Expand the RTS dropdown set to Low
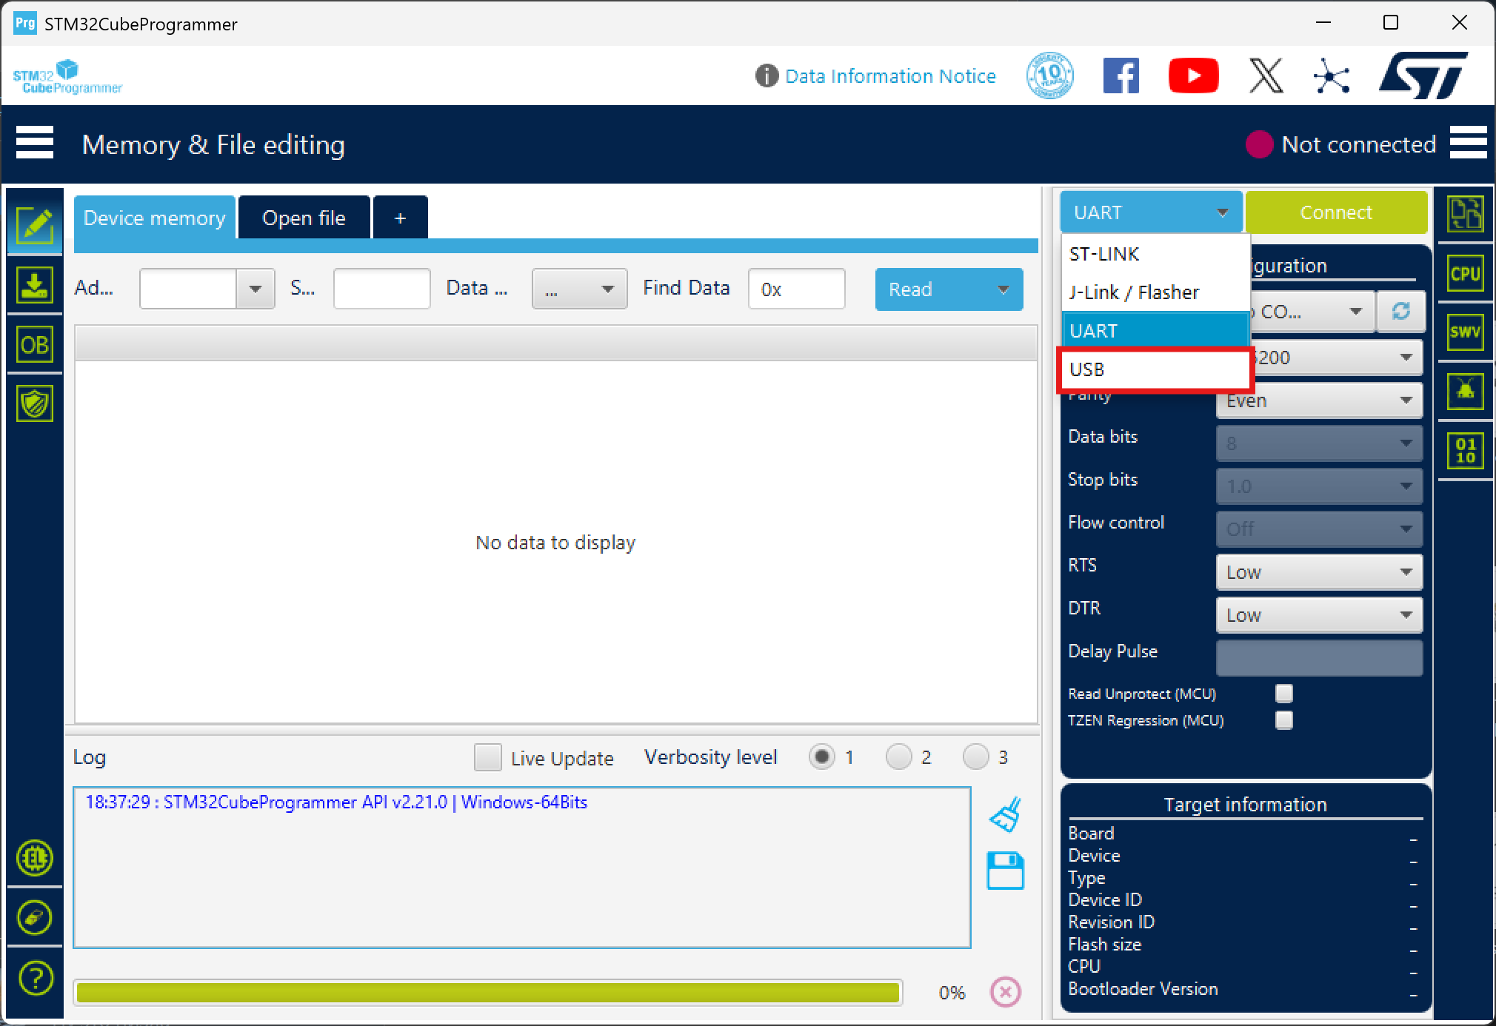1496x1026 pixels. click(1318, 572)
